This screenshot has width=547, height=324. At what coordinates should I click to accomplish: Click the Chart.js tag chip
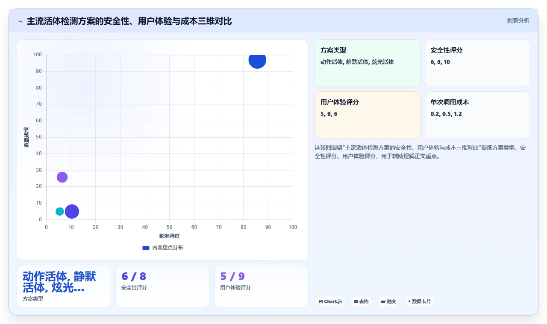[x=330, y=301]
